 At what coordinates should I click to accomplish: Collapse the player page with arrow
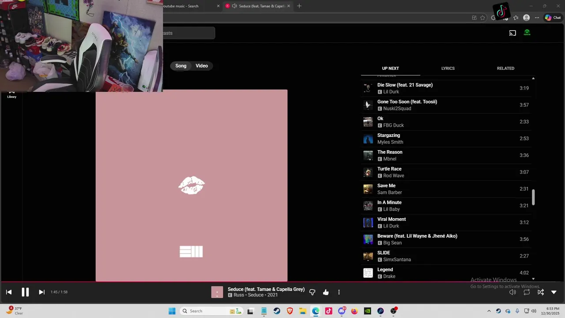554,292
